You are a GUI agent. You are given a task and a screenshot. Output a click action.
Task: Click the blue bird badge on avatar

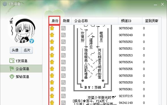coord(32,41)
